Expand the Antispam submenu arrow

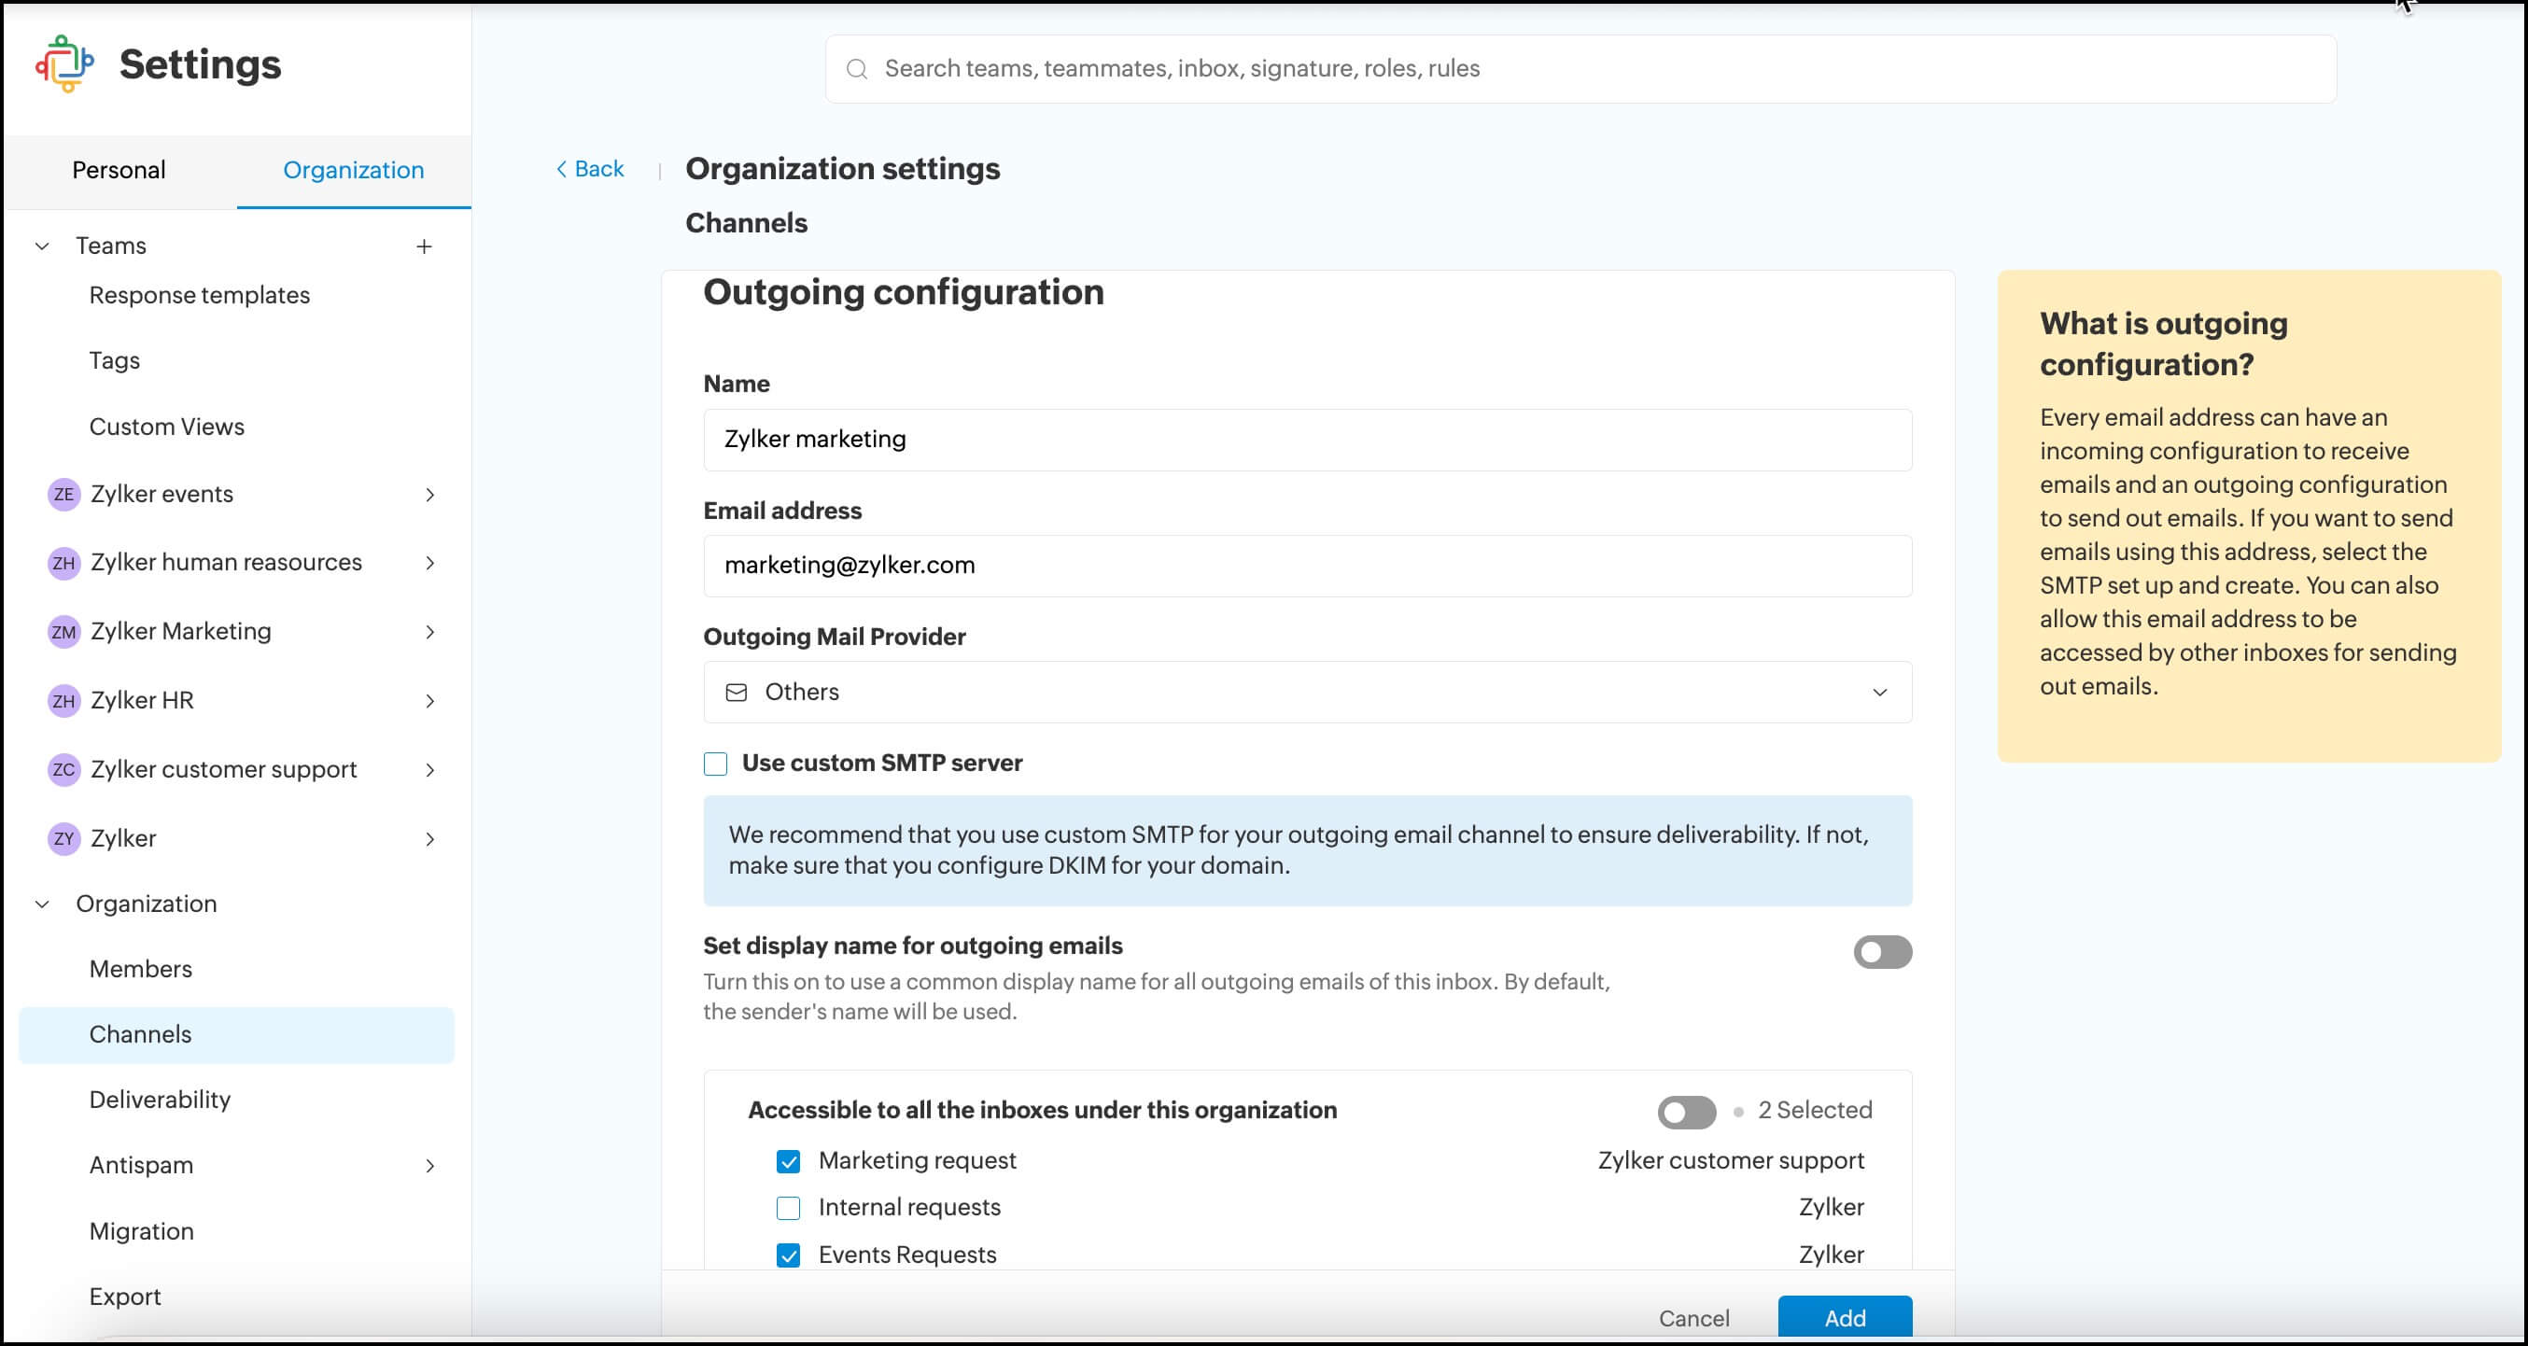(429, 1166)
